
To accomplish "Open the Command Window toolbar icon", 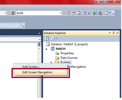I will point(106,13).
